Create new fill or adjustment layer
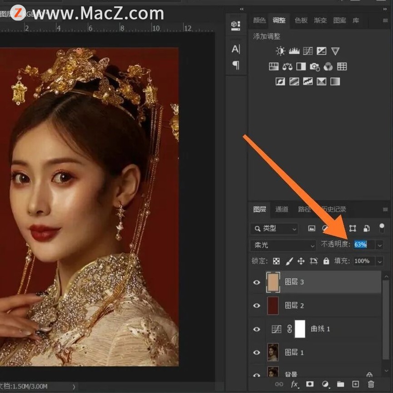Viewport: 393px width, 393px height. 325,384
